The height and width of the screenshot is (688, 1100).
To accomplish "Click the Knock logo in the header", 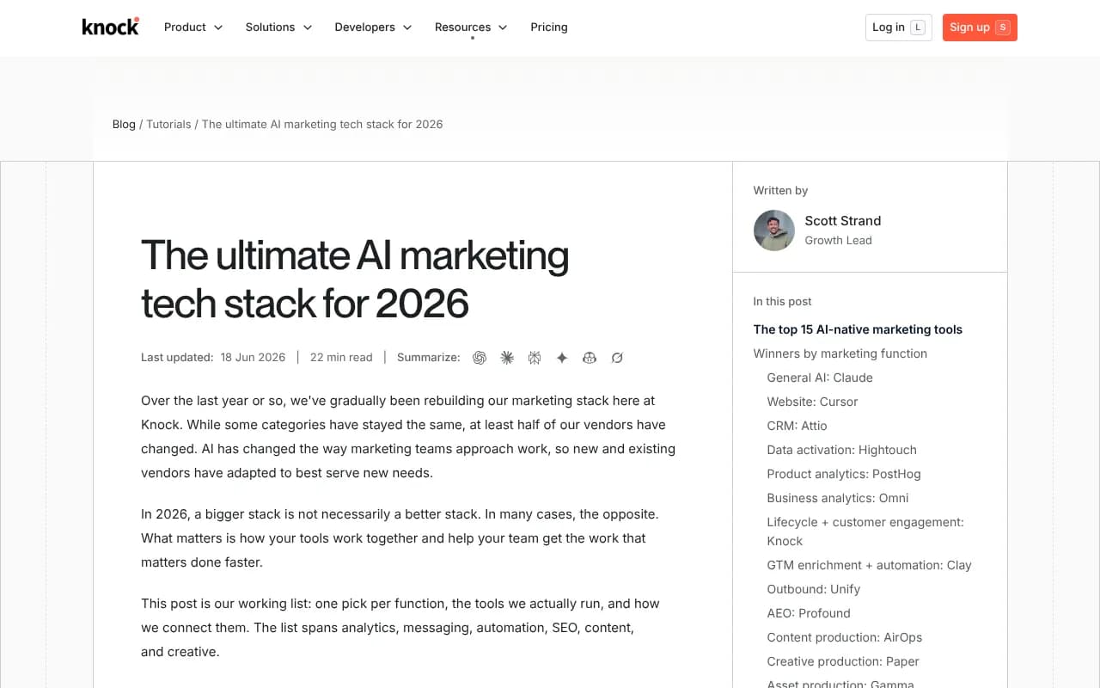I will pos(111,27).
